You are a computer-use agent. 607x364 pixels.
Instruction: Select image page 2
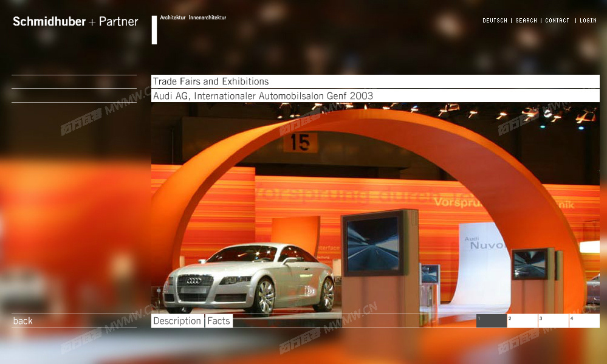click(x=523, y=321)
